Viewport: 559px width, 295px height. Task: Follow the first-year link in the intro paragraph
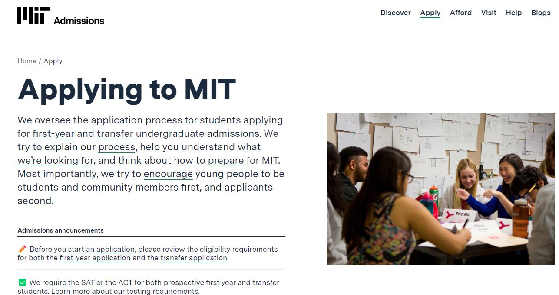pyautogui.click(x=53, y=133)
